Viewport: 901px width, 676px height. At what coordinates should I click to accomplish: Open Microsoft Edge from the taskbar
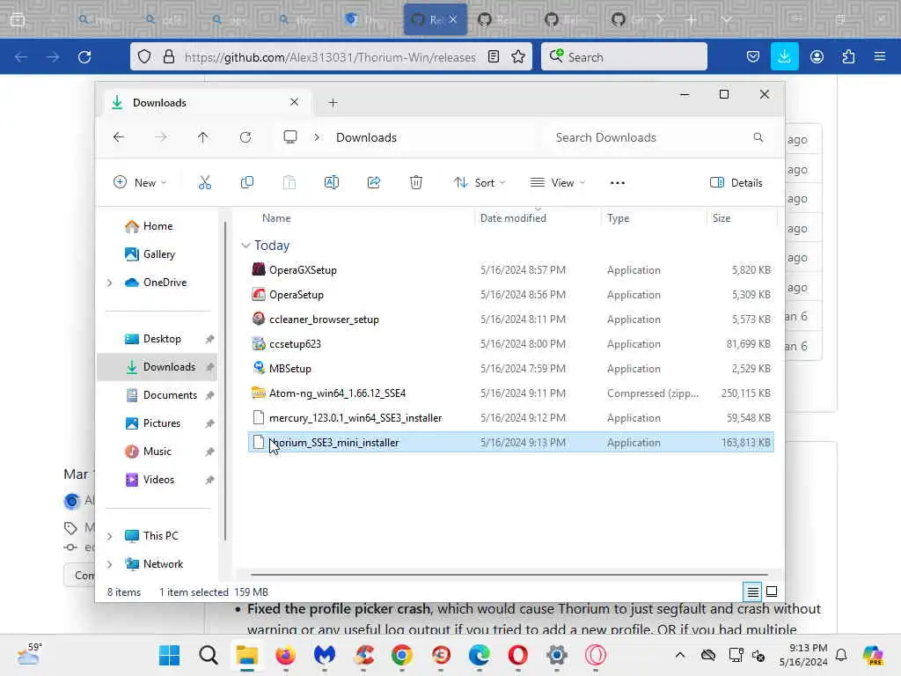pos(480,655)
